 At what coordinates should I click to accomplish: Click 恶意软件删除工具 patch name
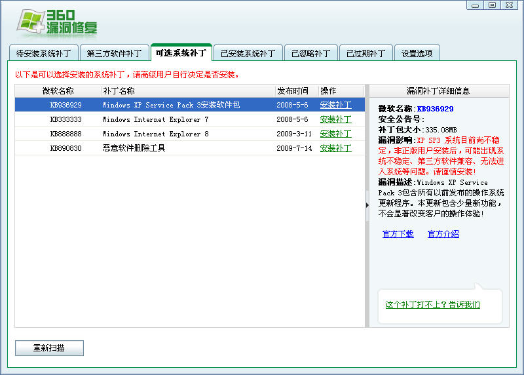click(x=134, y=148)
